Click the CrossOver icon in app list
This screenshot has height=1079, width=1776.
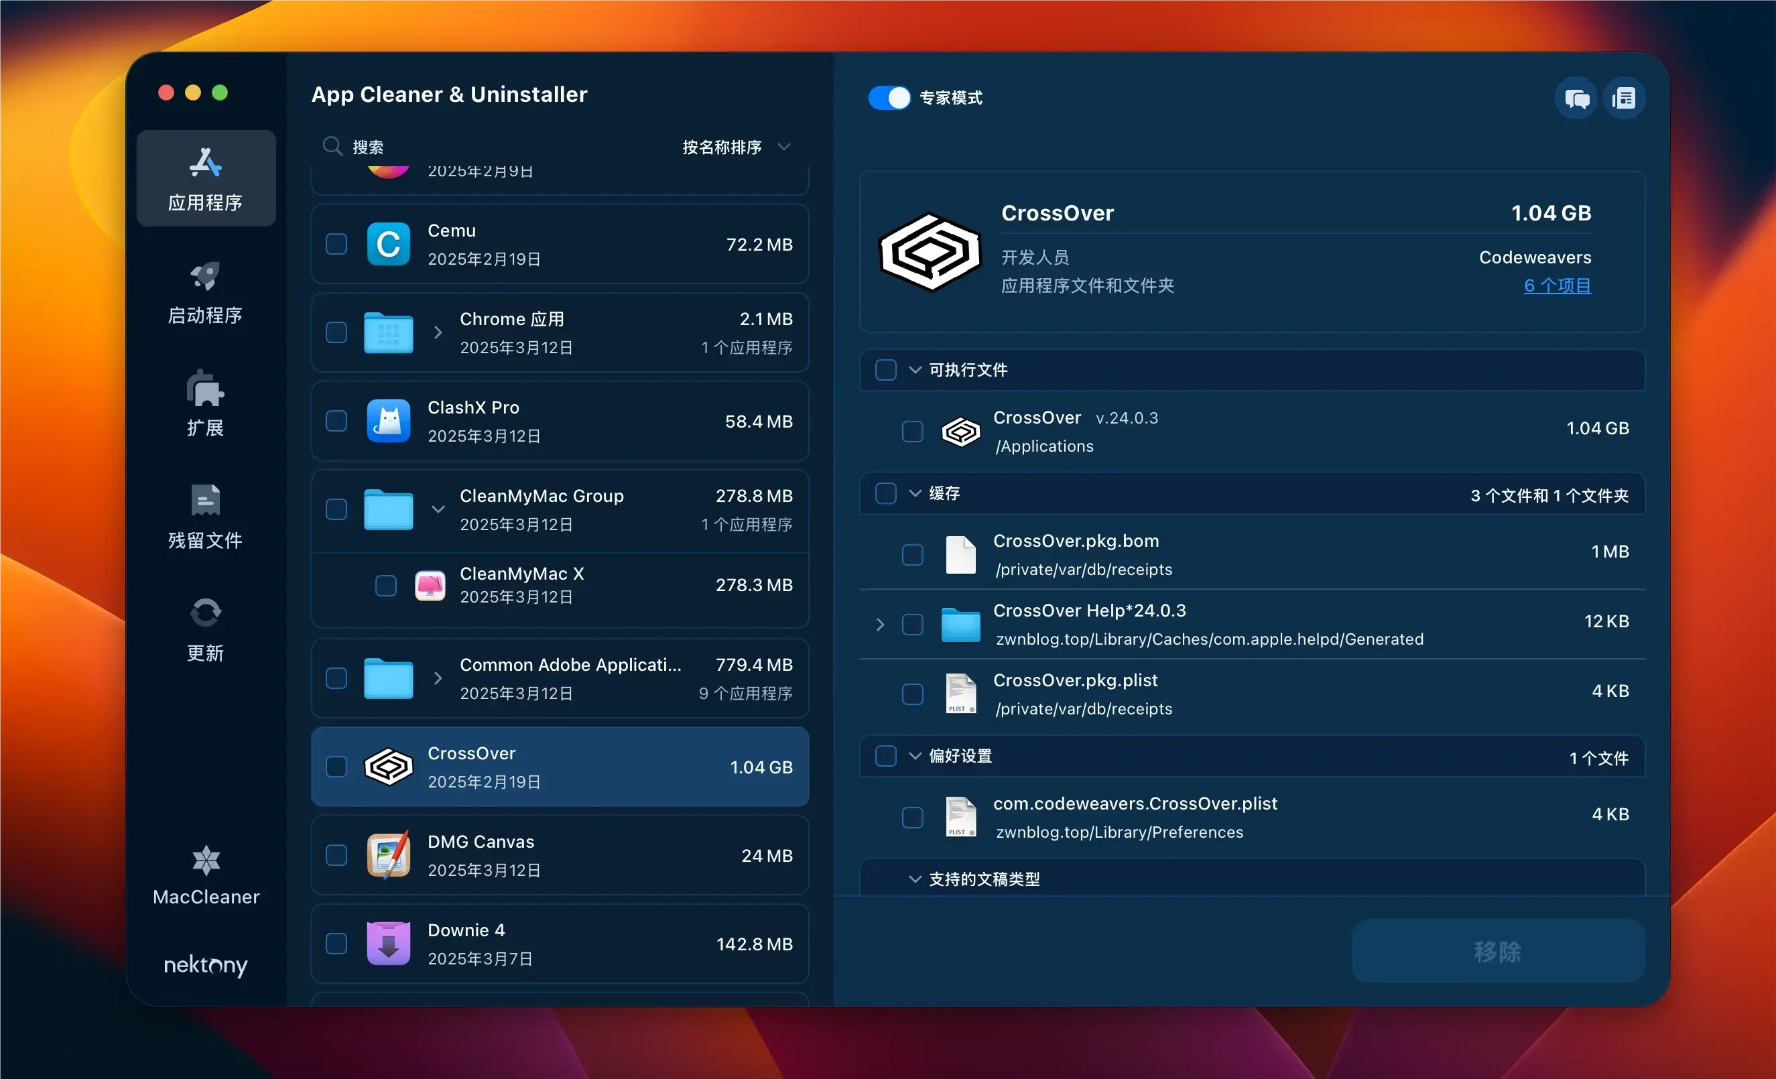point(389,767)
